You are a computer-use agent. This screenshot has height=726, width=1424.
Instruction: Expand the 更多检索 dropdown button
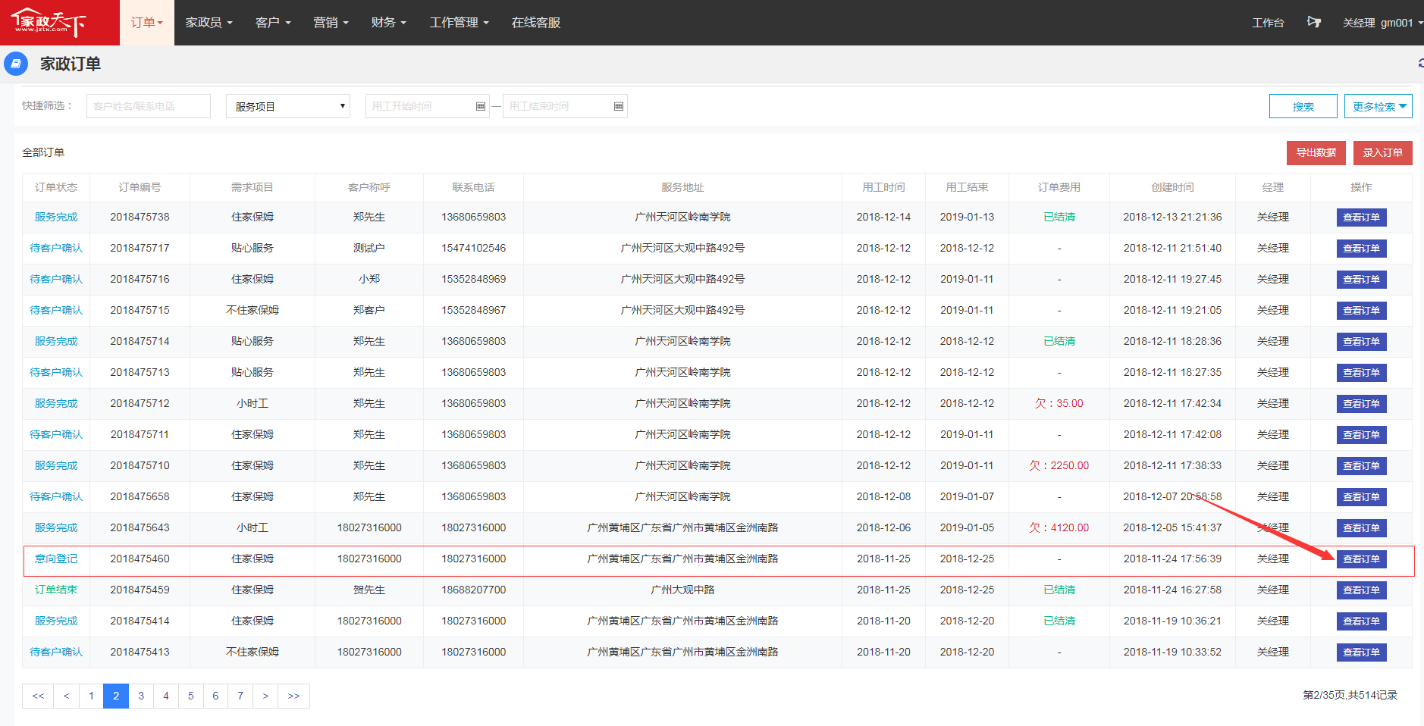tap(1379, 106)
